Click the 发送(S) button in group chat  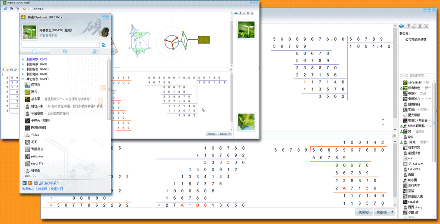coord(381,212)
